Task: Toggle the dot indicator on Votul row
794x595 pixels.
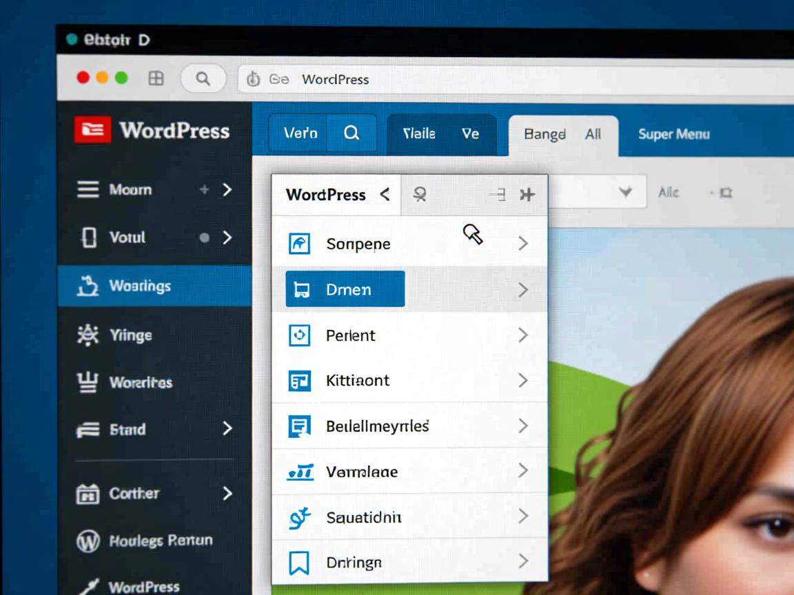Action: point(204,238)
